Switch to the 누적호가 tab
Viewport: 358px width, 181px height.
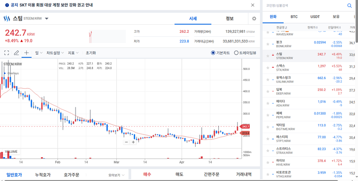(43, 175)
